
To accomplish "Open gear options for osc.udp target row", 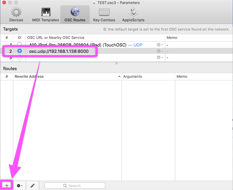I will click(x=159, y=51).
